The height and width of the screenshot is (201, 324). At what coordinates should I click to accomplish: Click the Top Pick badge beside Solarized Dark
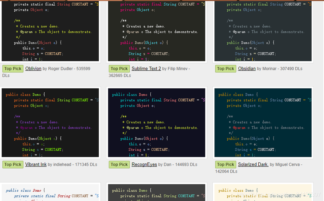[225, 164]
